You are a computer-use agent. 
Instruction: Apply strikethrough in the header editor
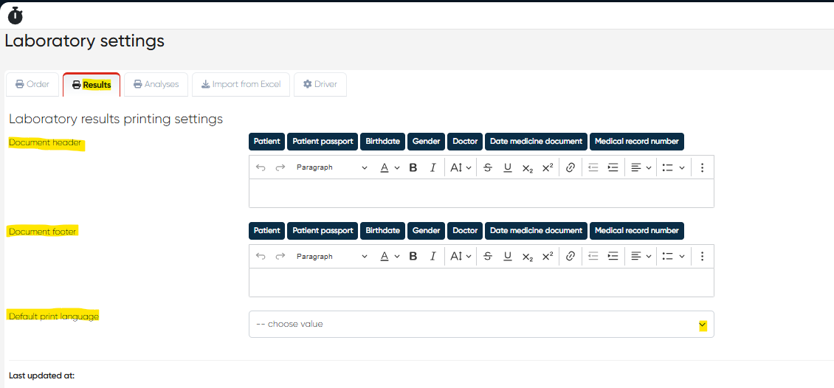coord(487,167)
